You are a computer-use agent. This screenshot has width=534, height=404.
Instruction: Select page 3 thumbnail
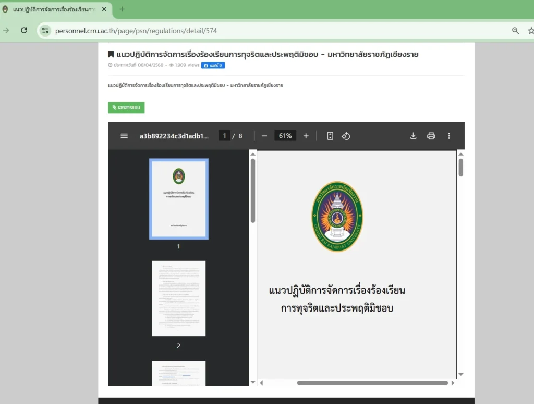point(179,373)
